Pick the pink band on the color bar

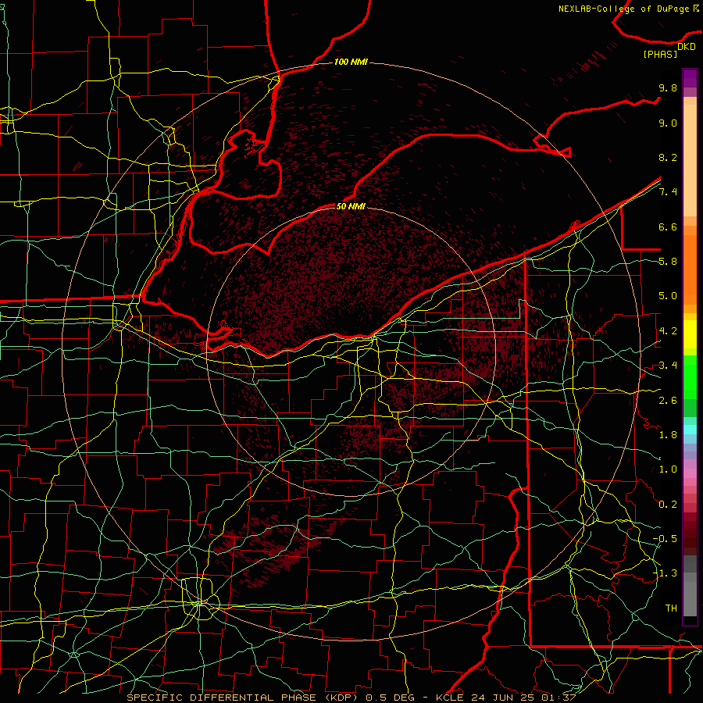point(690,473)
